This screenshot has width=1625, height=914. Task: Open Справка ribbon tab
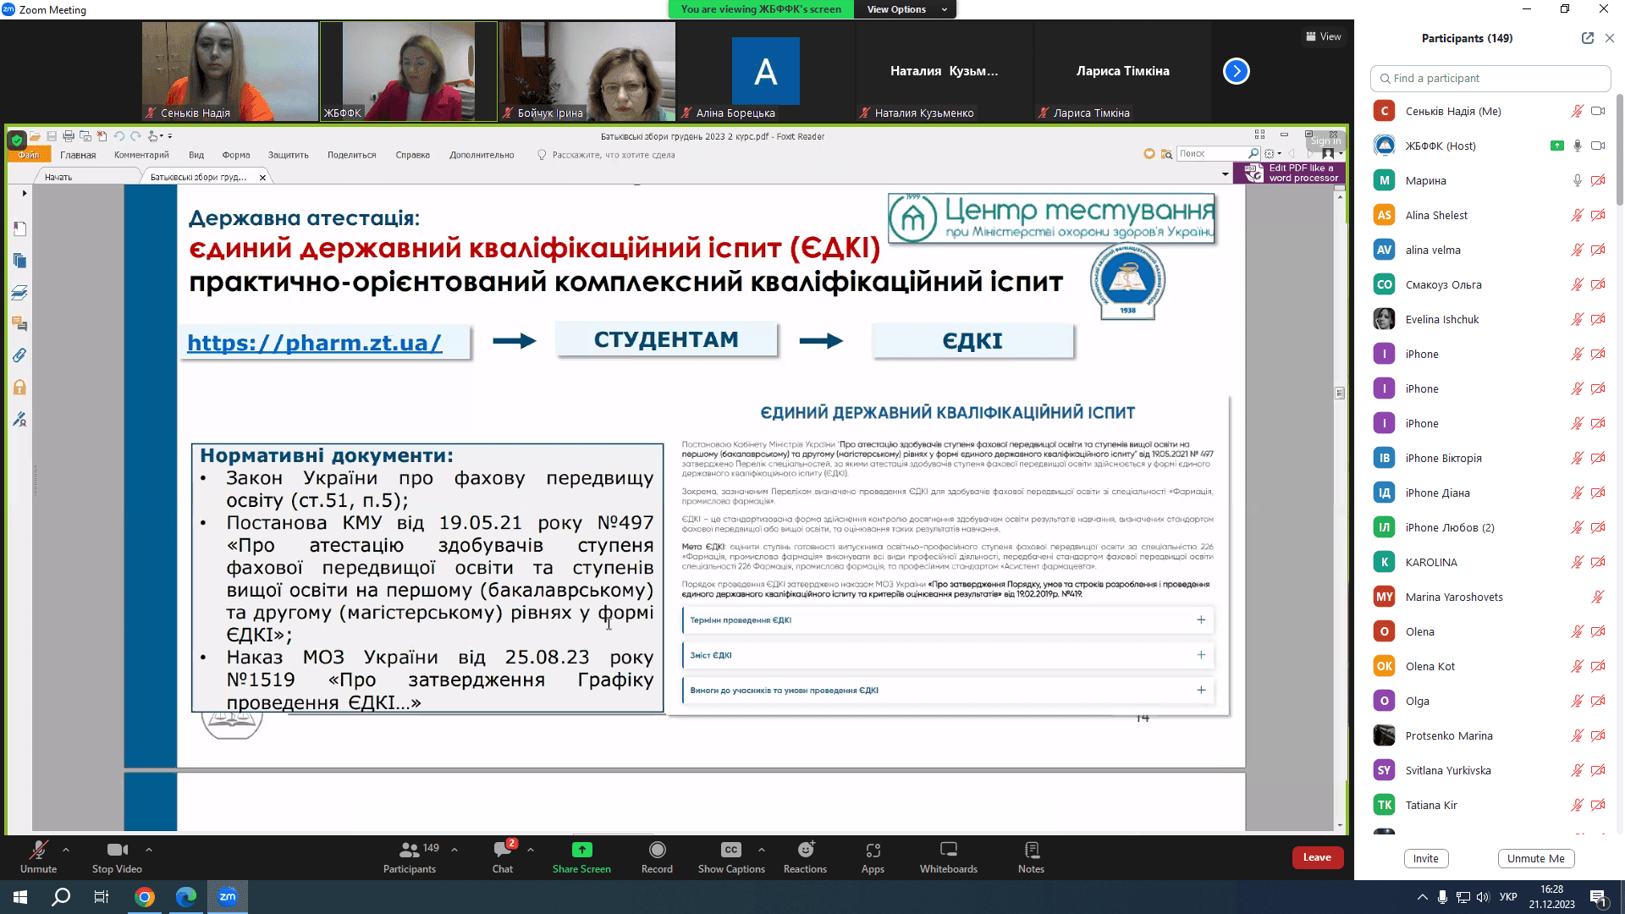click(412, 155)
